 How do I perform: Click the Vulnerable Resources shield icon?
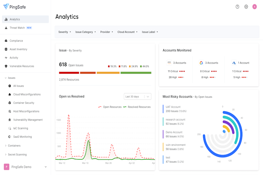(x=6, y=66)
